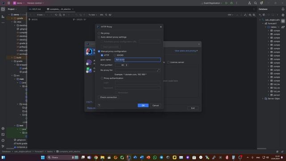Expand the gradle folder in Project tree
The image size is (286, 161).
(x=12, y=18)
